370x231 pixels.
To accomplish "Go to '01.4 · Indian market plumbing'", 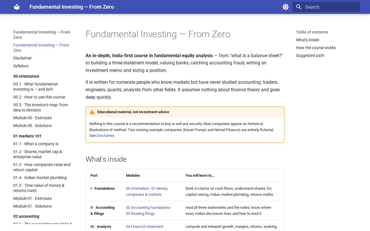I will click(x=40, y=178).
